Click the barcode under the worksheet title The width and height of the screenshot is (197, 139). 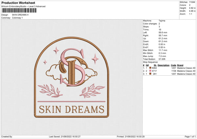click(19, 10)
